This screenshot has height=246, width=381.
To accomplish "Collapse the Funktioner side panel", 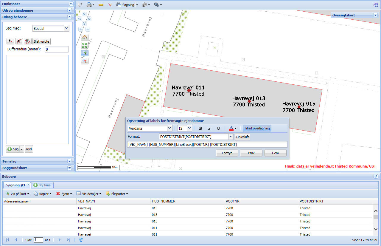I will pos(71,4).
